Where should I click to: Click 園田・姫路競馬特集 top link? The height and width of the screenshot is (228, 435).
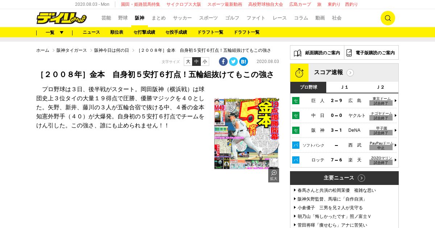click(x=141, y=4)
